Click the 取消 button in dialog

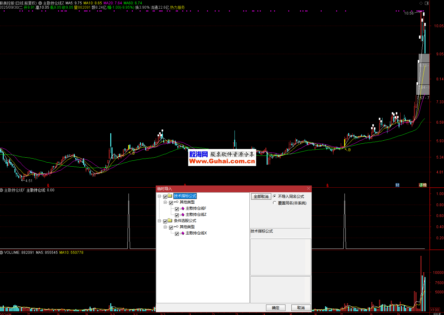click(301, 308)
